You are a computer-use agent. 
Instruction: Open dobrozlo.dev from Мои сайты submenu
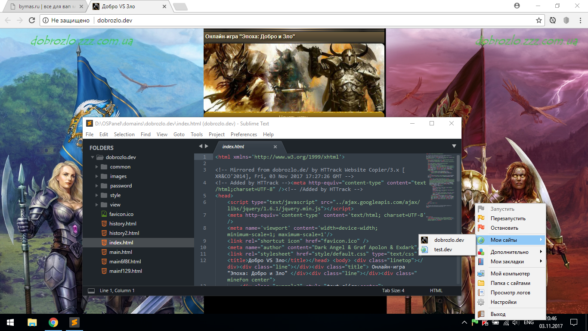click(446, 240)
